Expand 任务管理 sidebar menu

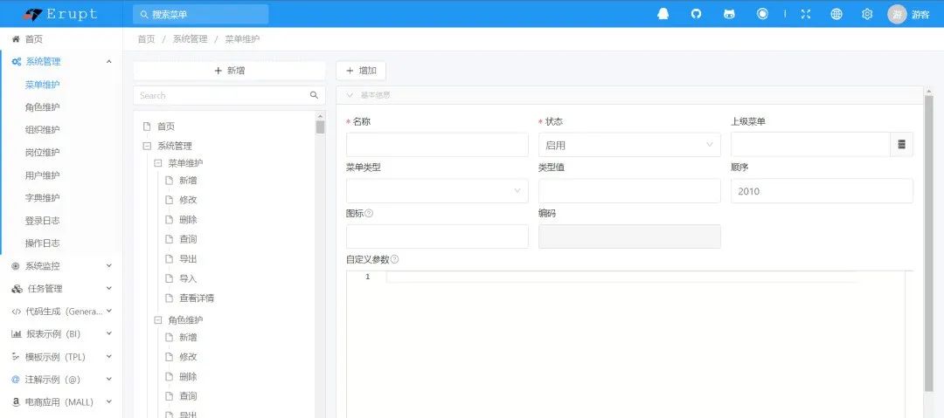[x=109, y=288]
